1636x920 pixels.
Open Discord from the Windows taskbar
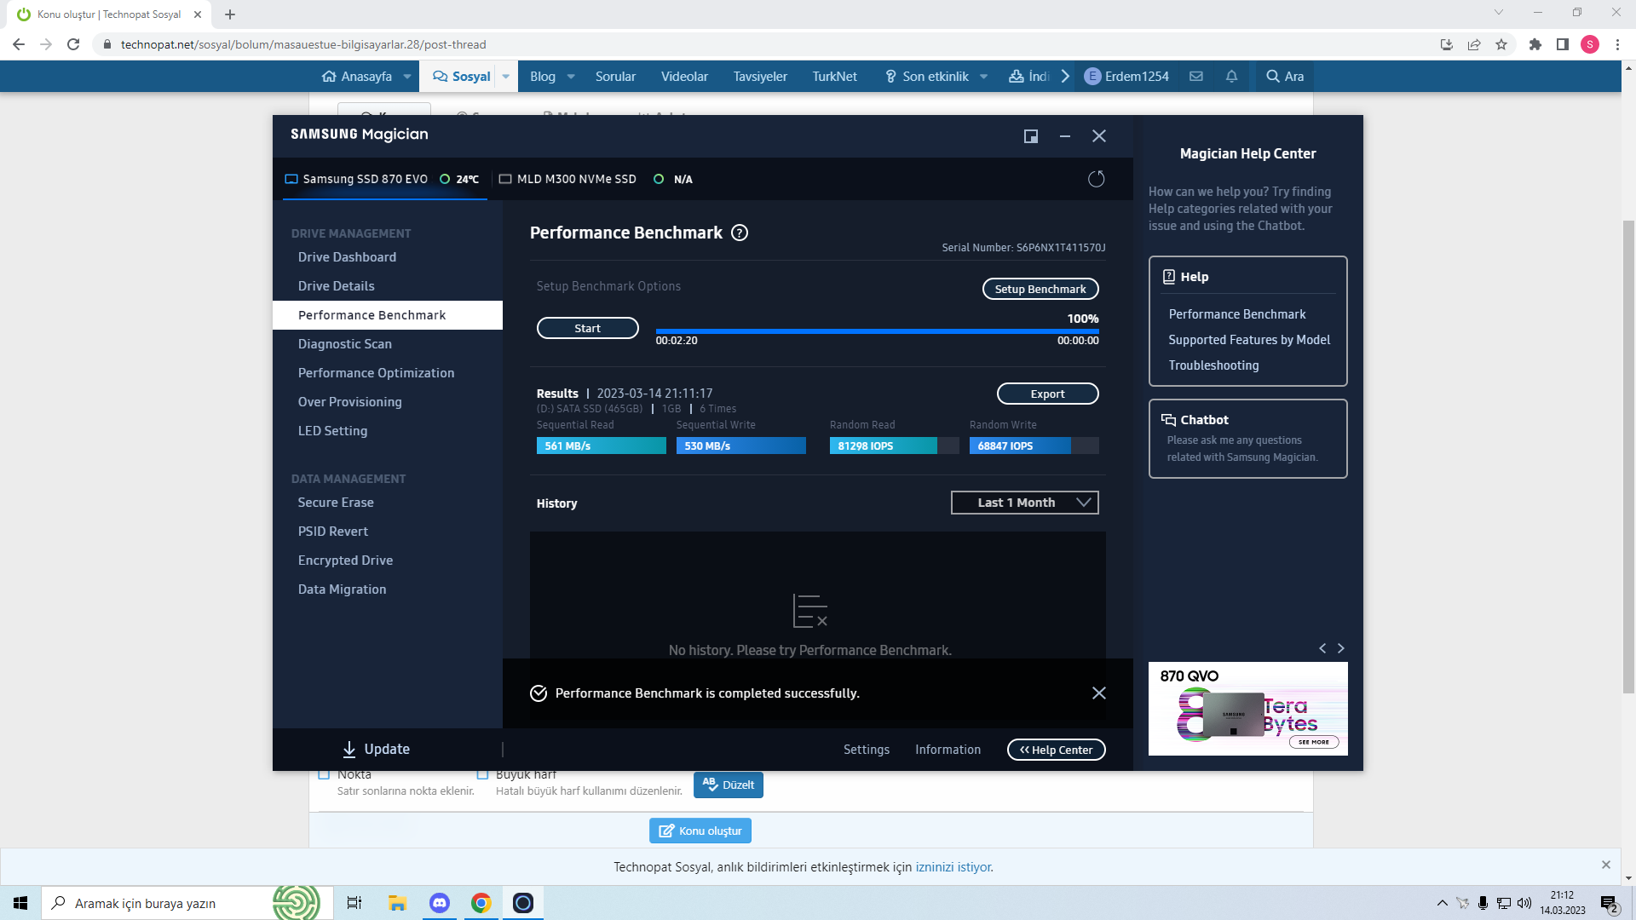coord(440,903)
